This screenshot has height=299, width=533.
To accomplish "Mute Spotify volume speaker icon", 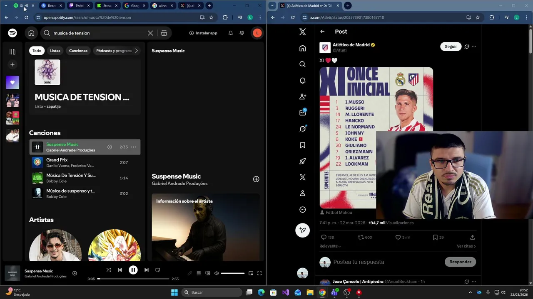I will point(217,273).
